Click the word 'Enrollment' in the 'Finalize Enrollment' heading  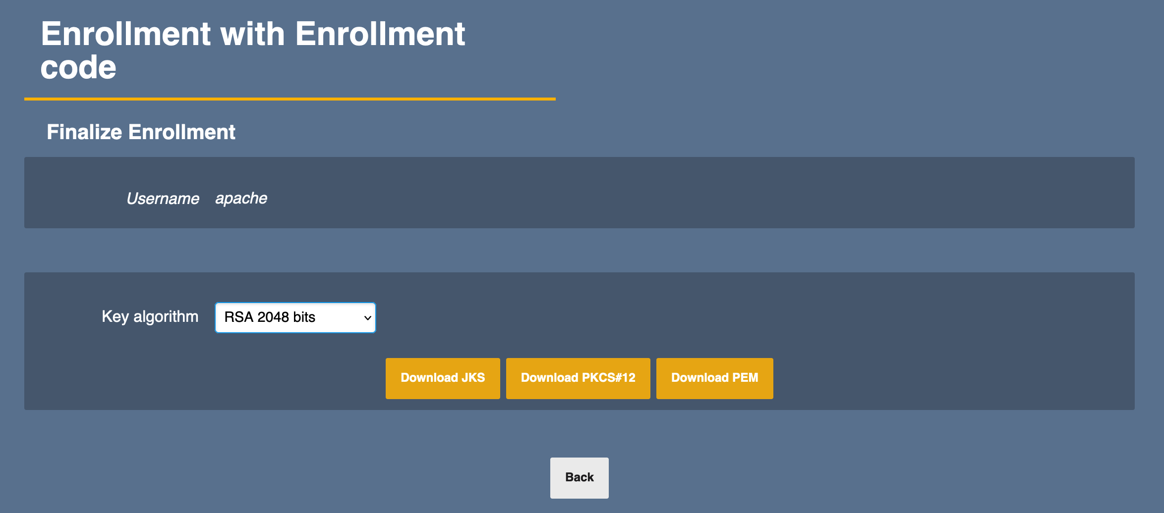pos(181,132)
